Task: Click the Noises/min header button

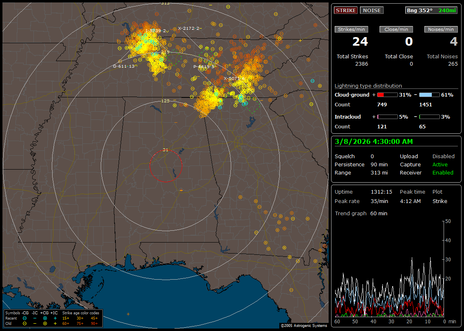Action: coord(441,29)
